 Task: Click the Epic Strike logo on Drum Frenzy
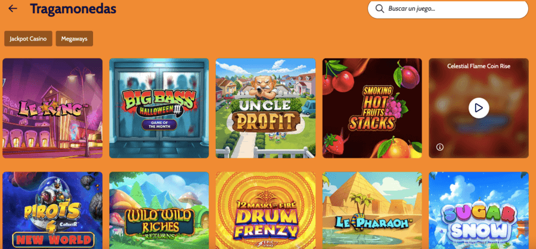(265, 244)
